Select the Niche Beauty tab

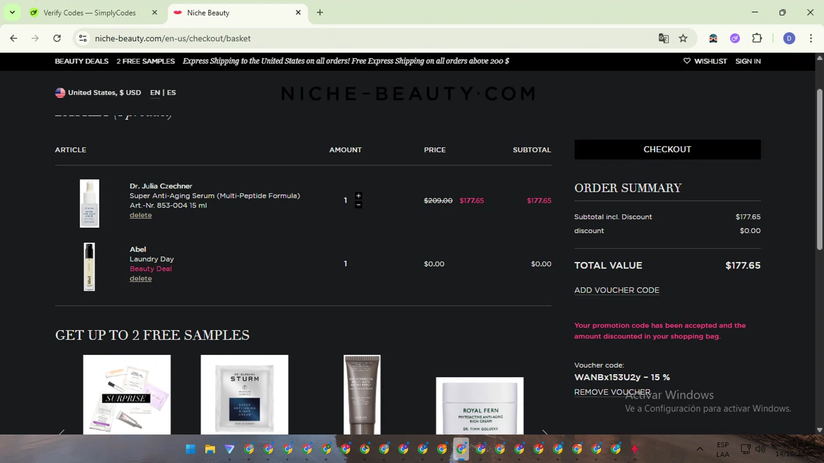[x=237, y=13]
